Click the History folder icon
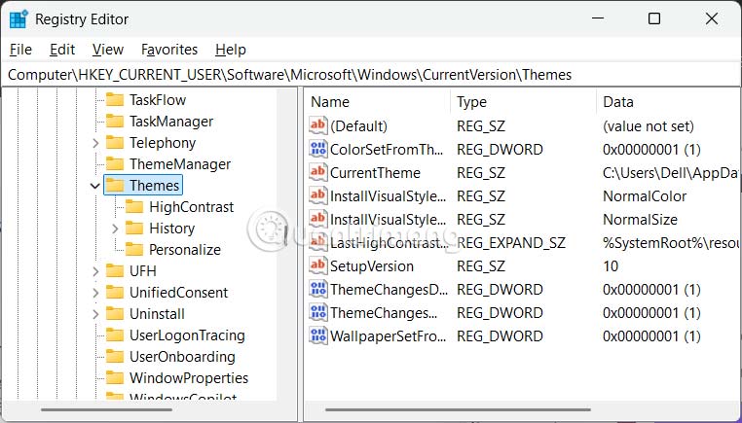 pos(134,229)
